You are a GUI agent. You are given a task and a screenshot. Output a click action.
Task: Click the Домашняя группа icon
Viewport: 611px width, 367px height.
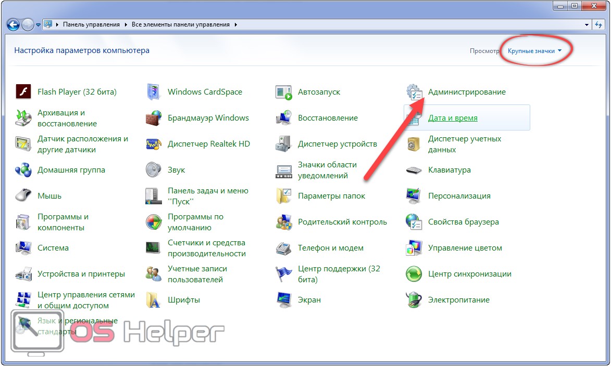click(x=23, y=170)
